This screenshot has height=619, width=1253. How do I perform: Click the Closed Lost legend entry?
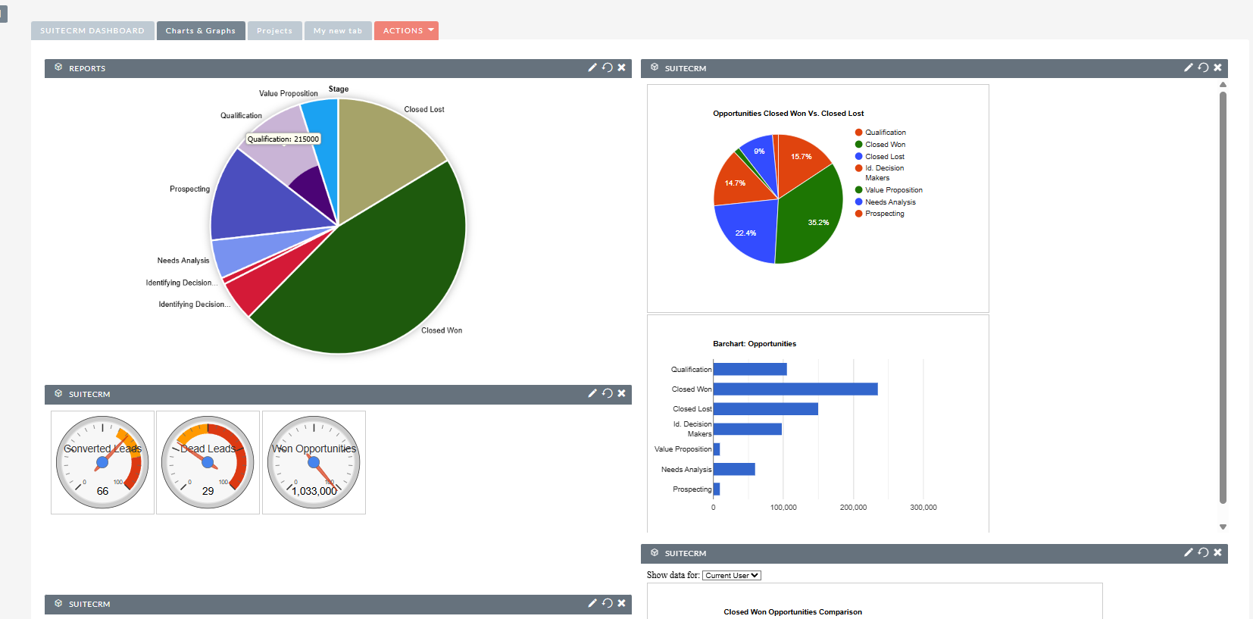coord(884,157)
